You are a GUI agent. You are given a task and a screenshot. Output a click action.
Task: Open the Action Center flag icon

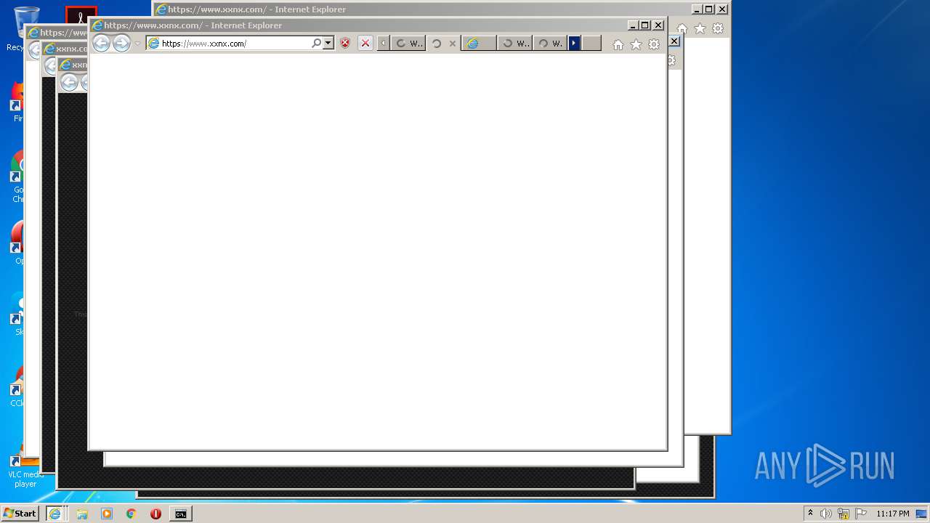point(861,514)
